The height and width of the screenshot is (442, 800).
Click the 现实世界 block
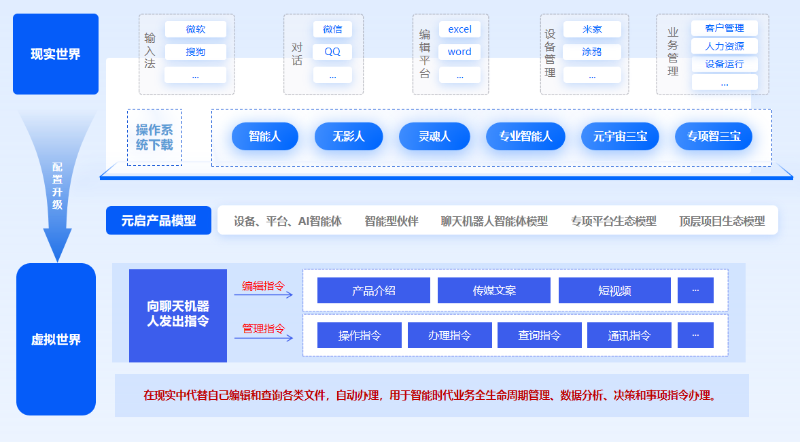tap(56, 54)
